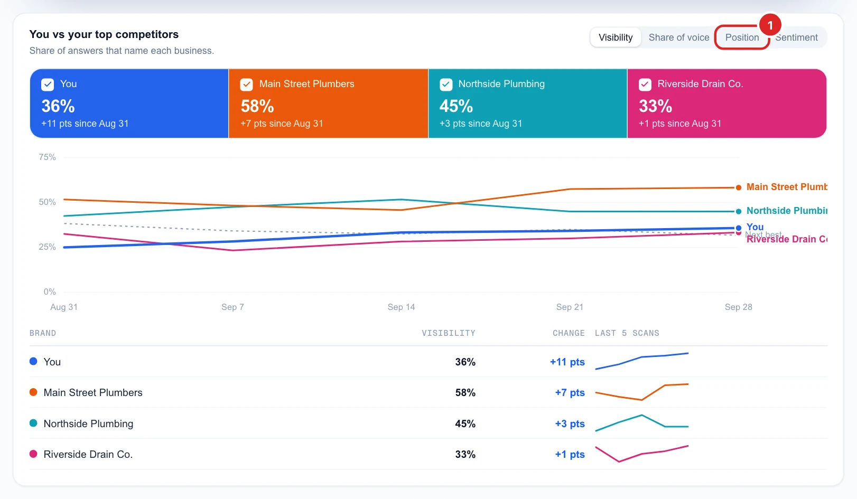Click 33% in Riverside Drain Co. card
Image resolution: width=857 pixels, height=499 pixels.
click(655, 106)
